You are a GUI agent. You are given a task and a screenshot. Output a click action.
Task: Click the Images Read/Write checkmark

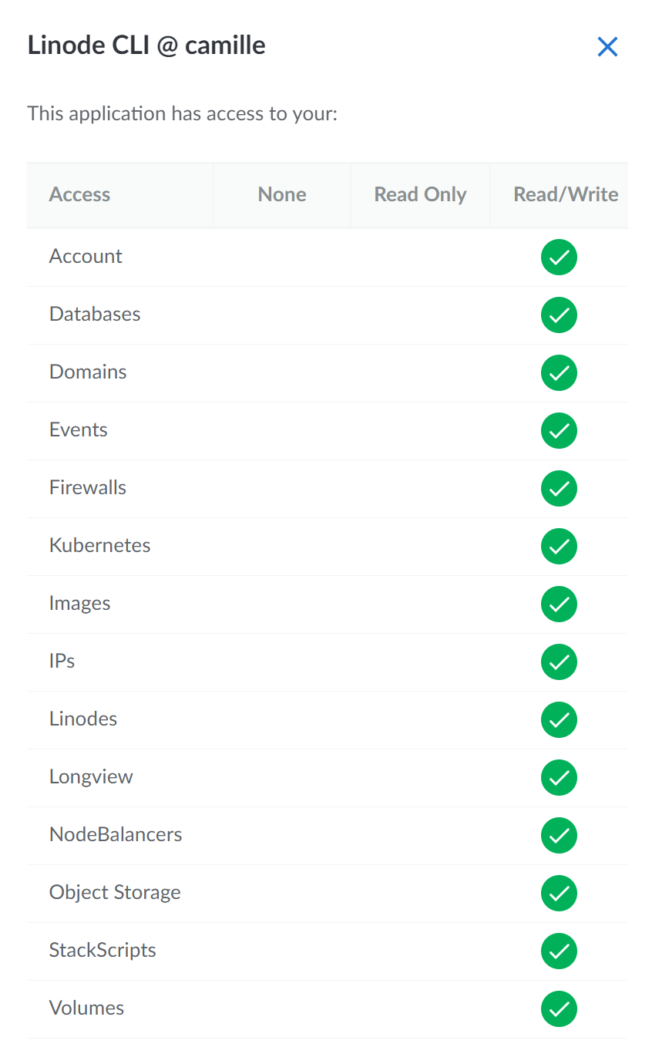point(559,604)
